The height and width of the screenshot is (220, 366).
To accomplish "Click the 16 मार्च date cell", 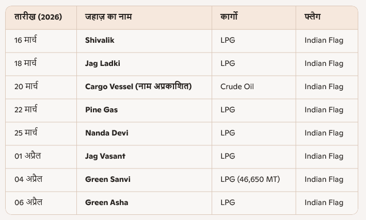I will click(26, 40).
